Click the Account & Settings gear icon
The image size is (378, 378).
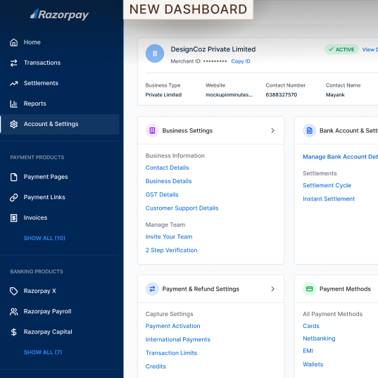pyautogui.click(x=14, y=124)
